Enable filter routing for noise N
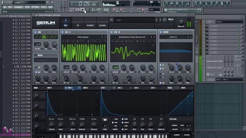 (161, 74)
